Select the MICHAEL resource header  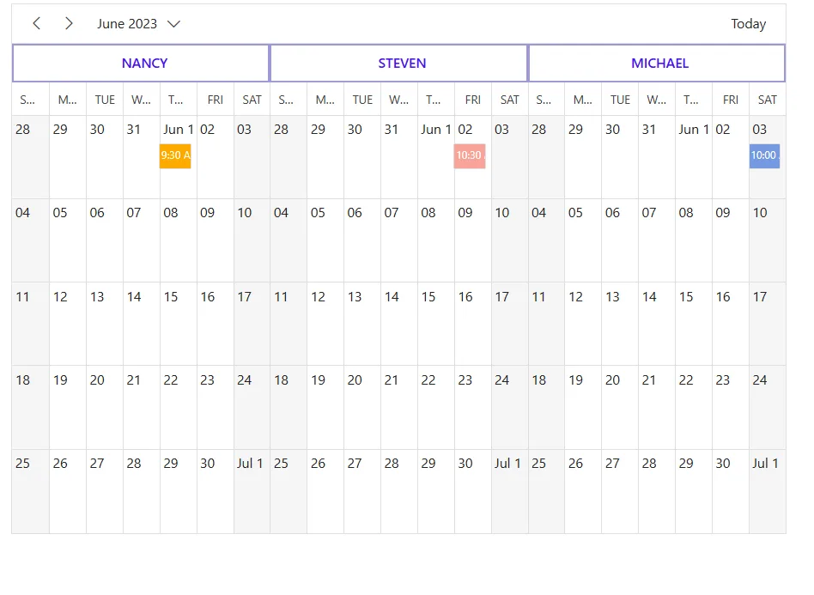(x=657, y=63)
